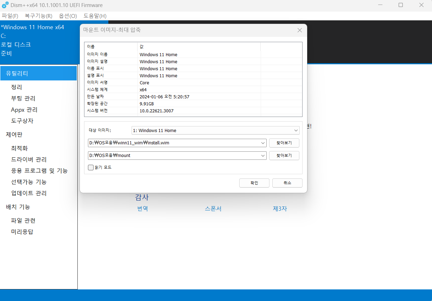Select the 시스템 버전 row

coord(193,111)
